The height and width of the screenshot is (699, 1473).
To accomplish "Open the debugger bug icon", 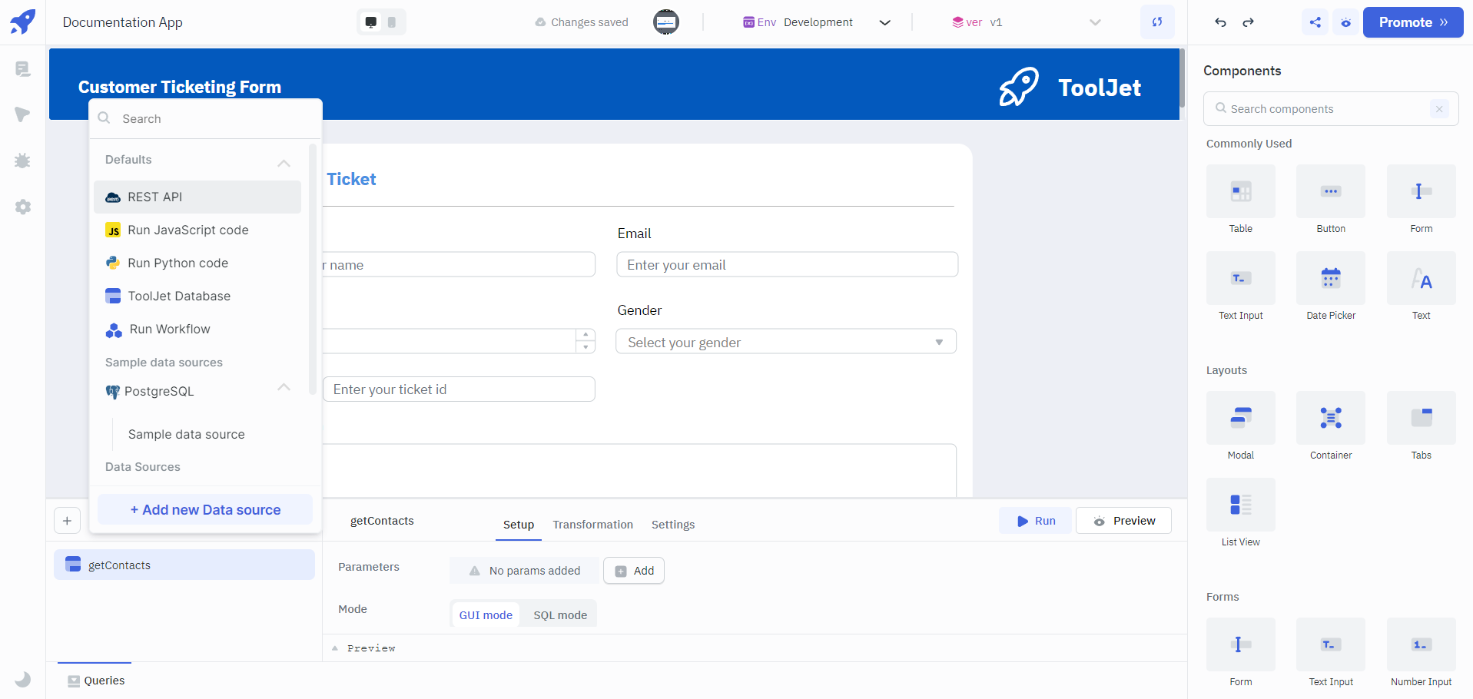I will (x=22, y=161).
